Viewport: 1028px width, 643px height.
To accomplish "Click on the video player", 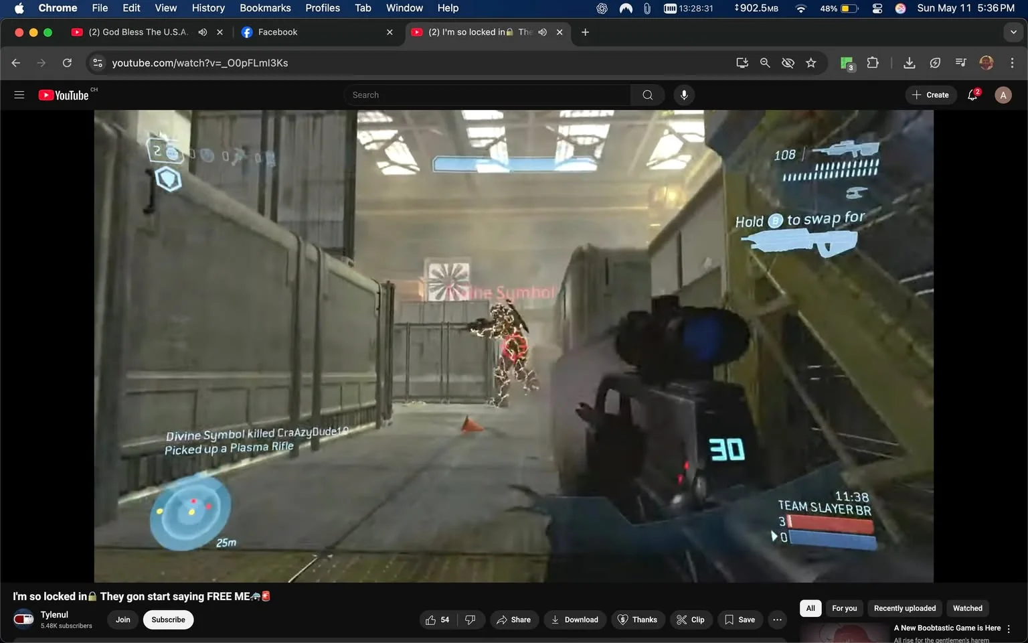I will point(513,346).
